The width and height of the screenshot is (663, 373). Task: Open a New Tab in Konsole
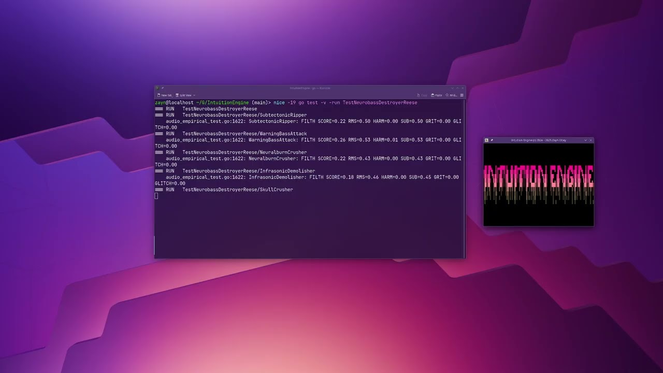(x=164, y=95)
